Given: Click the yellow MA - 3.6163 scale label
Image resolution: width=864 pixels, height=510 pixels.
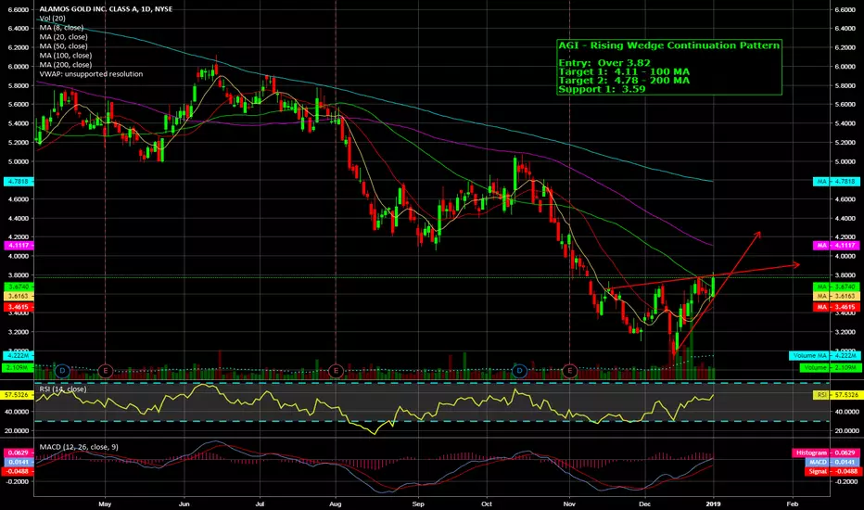Looking at the screenshot, I should coord(836,296).
